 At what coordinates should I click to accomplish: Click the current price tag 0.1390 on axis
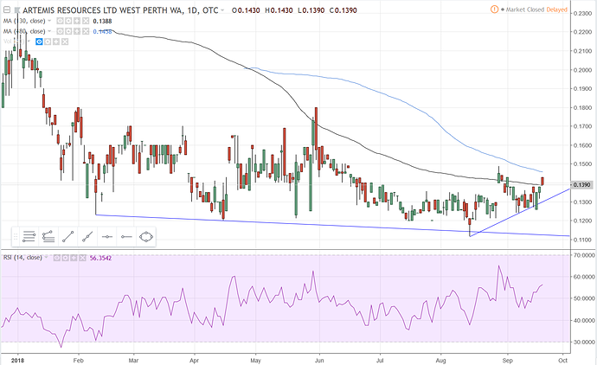coord(581,184)
